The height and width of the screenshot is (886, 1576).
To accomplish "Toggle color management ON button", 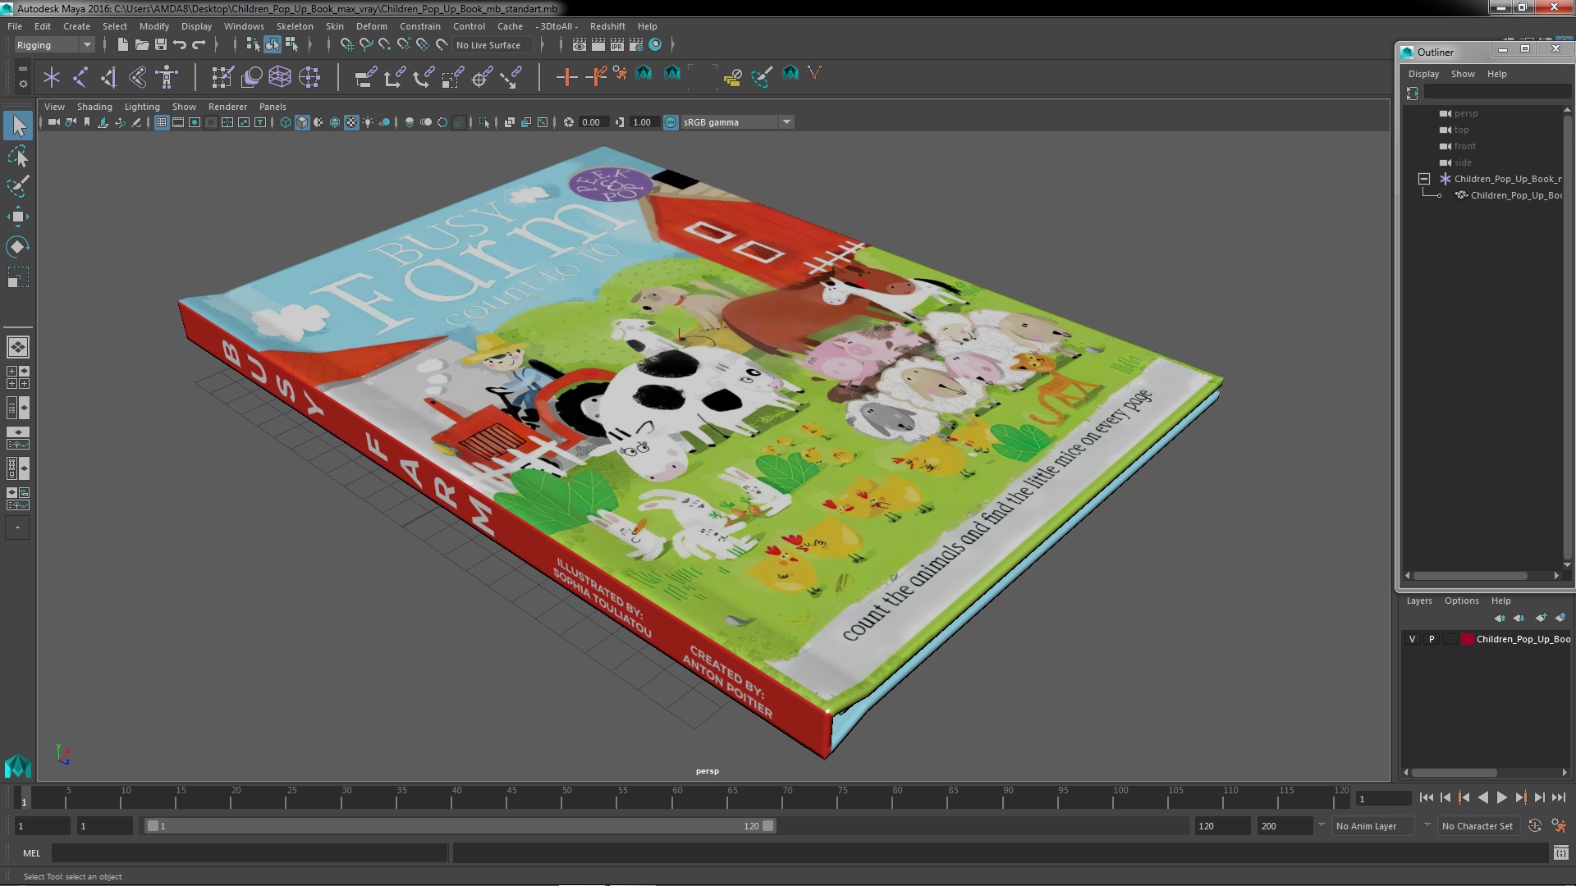I will [671, 122].
